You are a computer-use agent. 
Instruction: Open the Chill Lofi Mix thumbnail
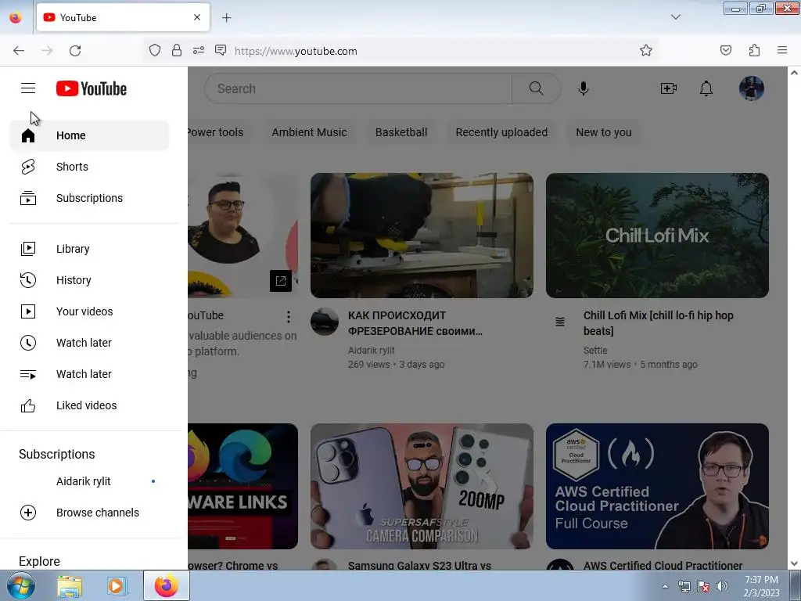657,236
